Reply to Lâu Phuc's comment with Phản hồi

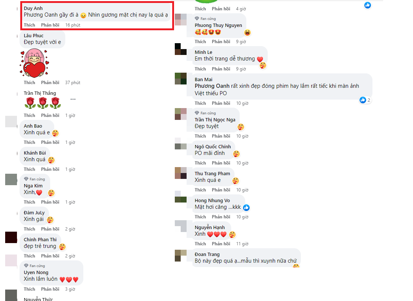pyautogui.click(x=50, y=83)
